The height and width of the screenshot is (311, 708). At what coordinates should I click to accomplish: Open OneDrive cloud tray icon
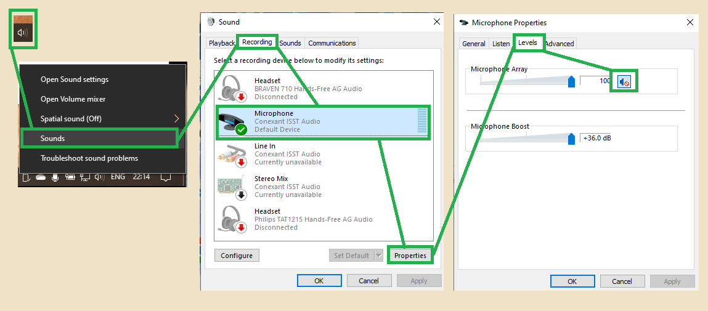[41, 177]
